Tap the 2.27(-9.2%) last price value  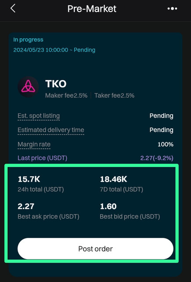tap(157, 158)
